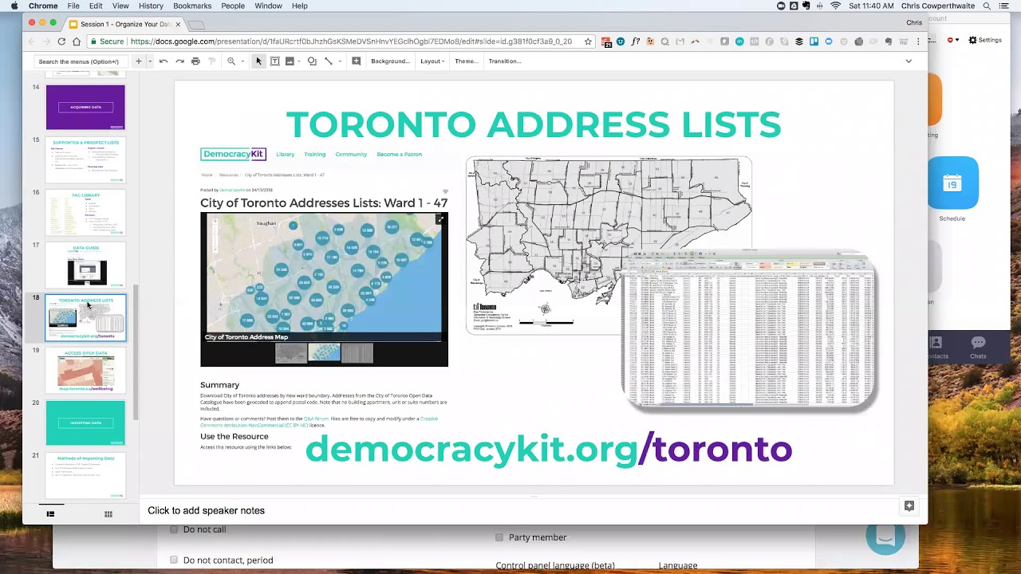This screenshot has height=574, width=1021.
Task: Switch to filmstrip view icon
Action: tap(50, 514)
